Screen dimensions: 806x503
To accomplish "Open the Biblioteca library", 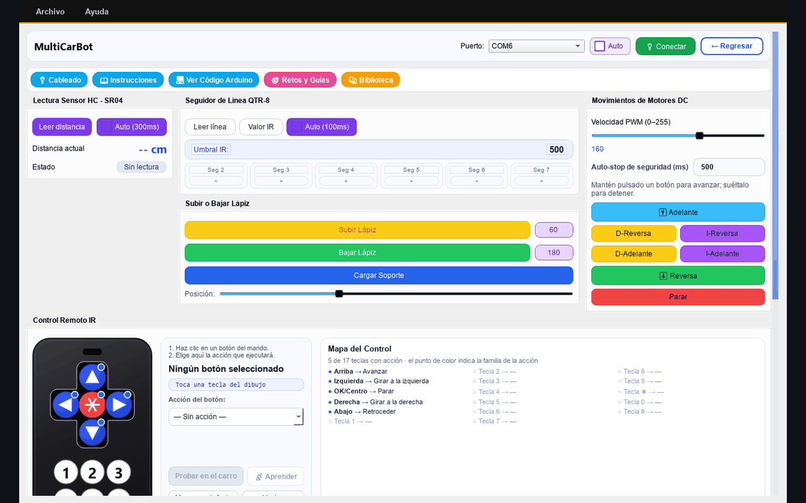I will coord(371,80).
